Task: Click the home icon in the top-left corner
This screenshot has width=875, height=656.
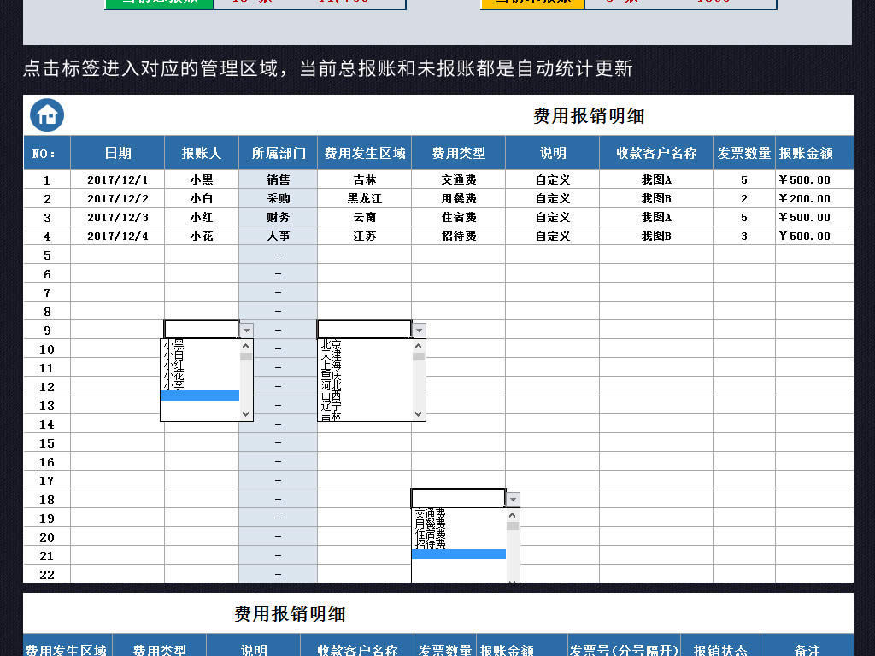Action: click(x=46, y=114)
